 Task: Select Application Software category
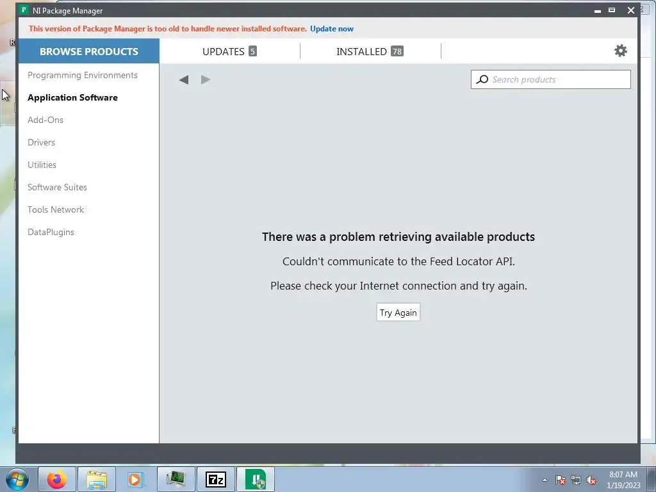72,97
